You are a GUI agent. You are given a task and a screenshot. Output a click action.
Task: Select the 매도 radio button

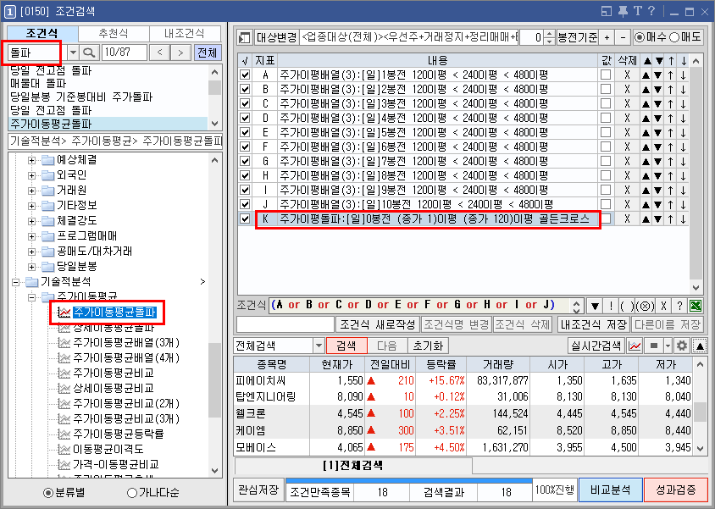point(674,37)
